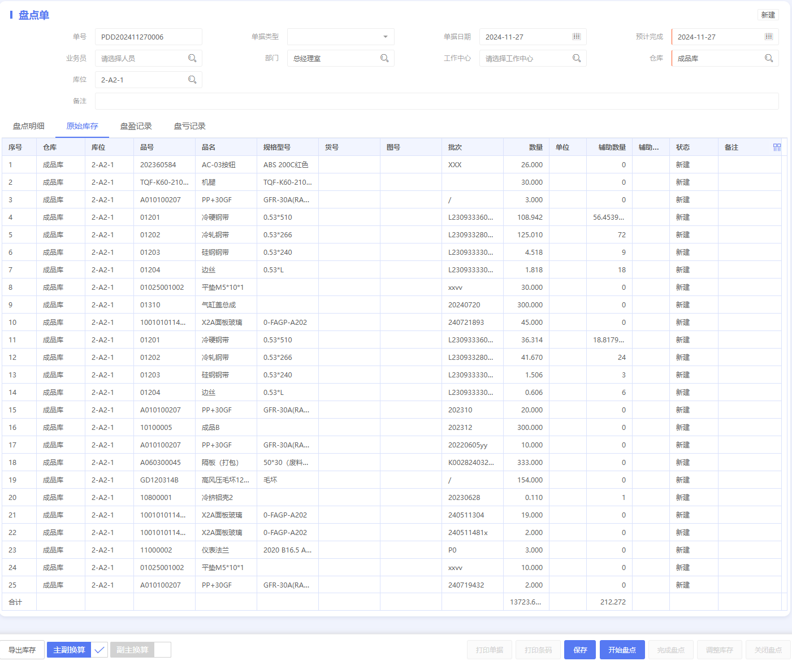Click the 品号 column header
Viewport: 792px width, 661px height.
coord(165,147)
